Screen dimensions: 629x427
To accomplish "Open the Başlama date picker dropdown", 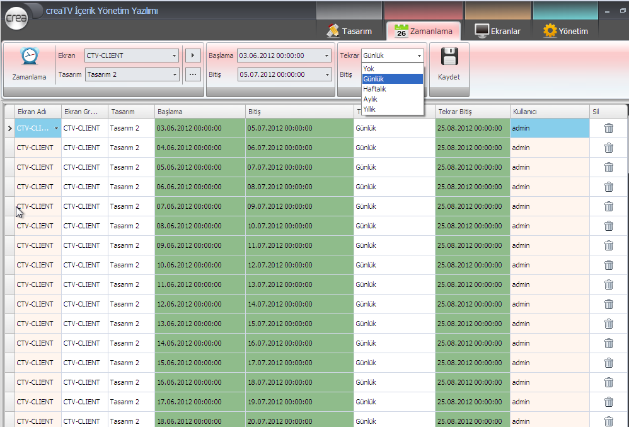I will (x=326, y=56).
